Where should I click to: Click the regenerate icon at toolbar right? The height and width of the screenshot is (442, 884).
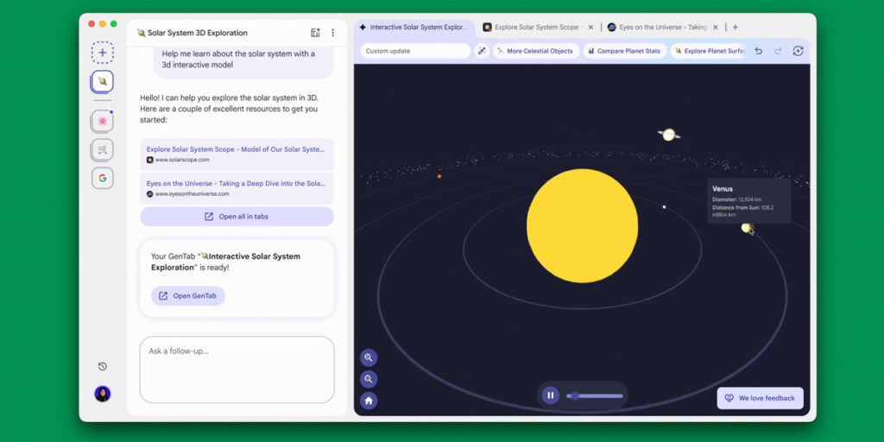[x=798, y=51]
